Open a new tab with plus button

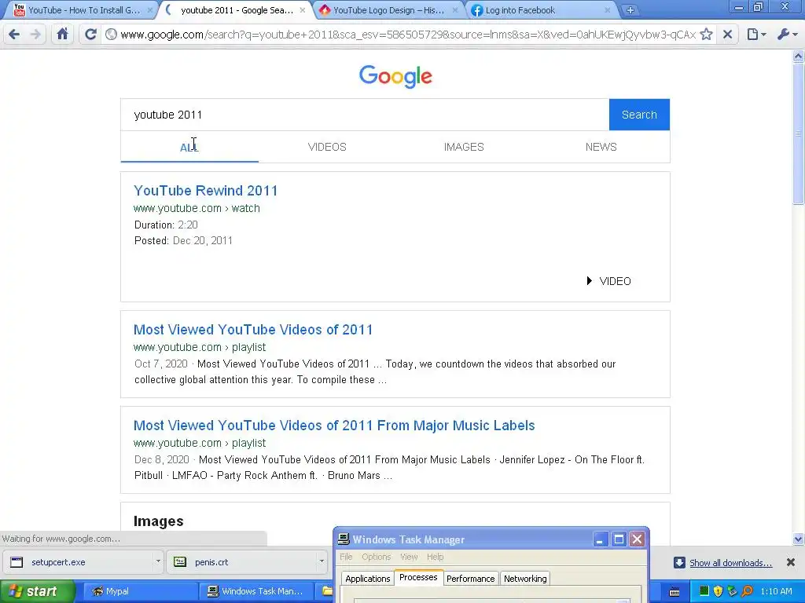[x=630, y=10]
